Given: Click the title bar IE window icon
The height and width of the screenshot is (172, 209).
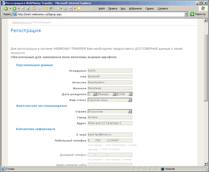Looking at the screenshot, I should point(3,3).
